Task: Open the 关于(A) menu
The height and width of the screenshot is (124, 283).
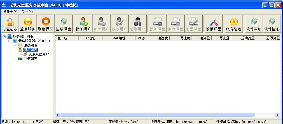Action: 27,12
